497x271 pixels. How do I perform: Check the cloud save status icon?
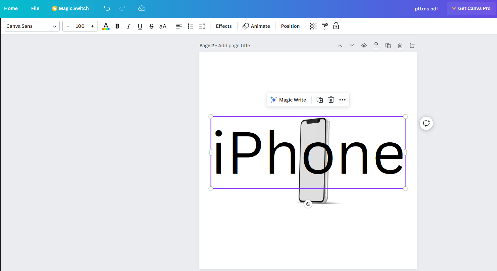pos(142,8)
